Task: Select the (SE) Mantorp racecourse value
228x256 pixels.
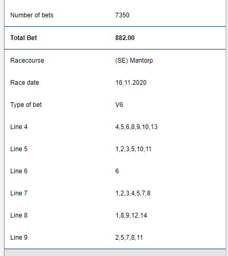Action: [134, 61]
